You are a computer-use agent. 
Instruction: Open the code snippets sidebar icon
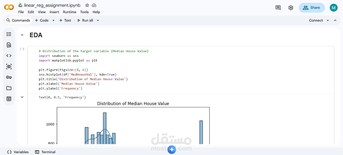9,56
